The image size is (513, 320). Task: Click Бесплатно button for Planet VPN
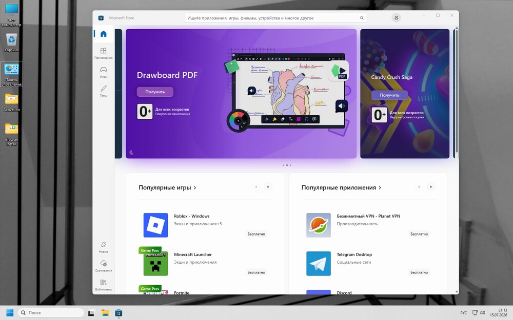point(419,234)
